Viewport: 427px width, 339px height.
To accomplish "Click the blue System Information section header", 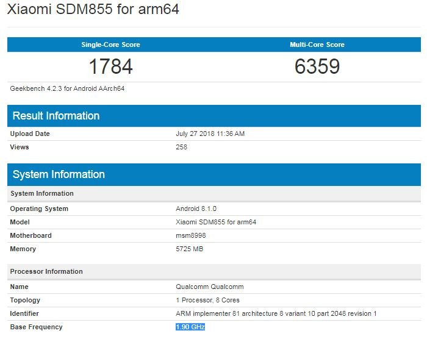I will tap(59, 174).
